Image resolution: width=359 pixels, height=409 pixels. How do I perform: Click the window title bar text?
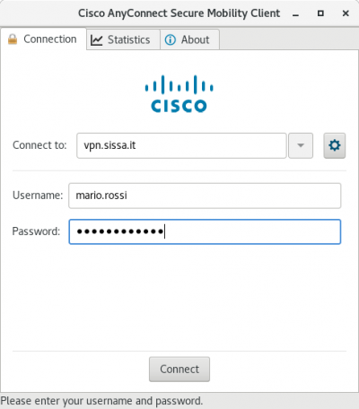(x=179, y=13)
